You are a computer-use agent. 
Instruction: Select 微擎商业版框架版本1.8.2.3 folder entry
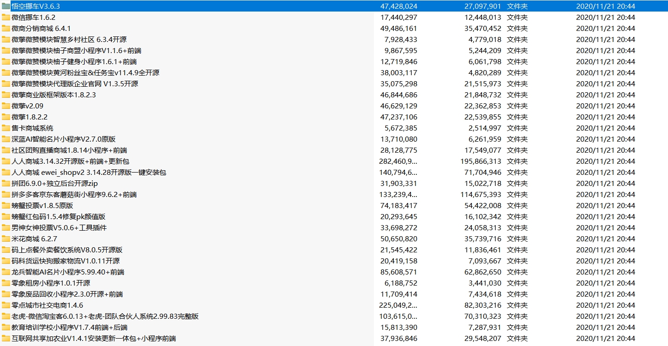point(54,95)
